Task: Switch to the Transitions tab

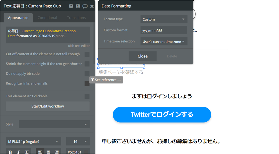Action: tap(76, 18)
